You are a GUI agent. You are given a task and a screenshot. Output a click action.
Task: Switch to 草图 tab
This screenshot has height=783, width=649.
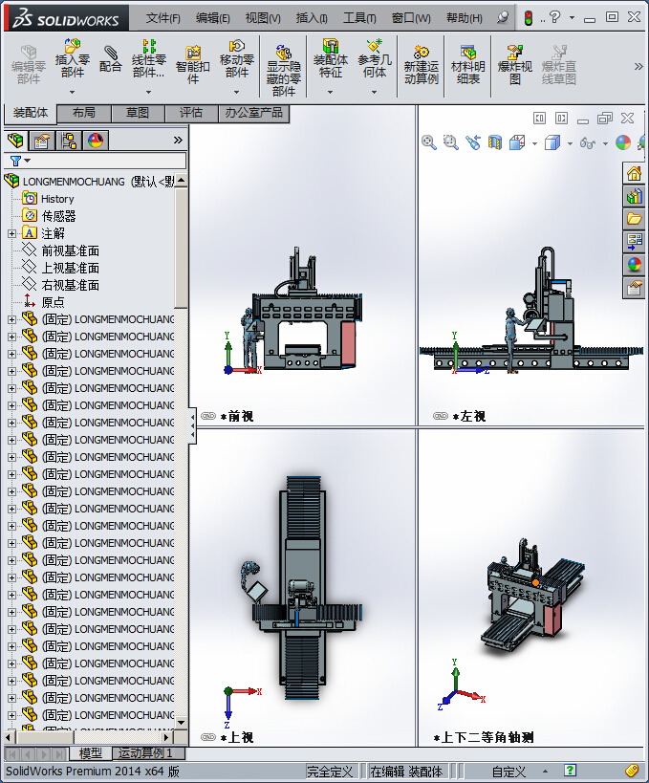(x=138, y=113)
